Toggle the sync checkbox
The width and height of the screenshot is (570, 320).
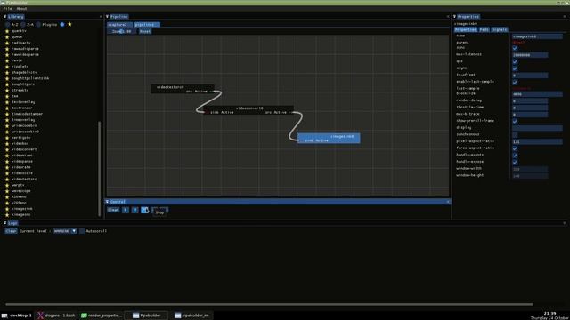(515, 48)
